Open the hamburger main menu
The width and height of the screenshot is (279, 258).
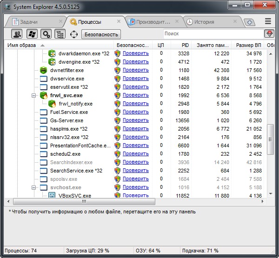268,21
